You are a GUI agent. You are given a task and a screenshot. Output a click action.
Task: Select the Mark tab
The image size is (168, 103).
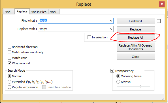coord(54,12)
